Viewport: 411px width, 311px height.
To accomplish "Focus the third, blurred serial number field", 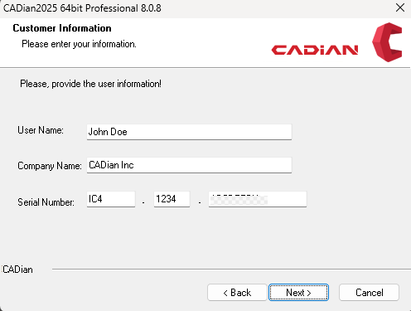I will [258, 199].
